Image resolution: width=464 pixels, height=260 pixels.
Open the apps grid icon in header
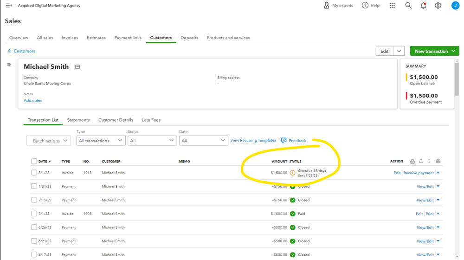392,6
